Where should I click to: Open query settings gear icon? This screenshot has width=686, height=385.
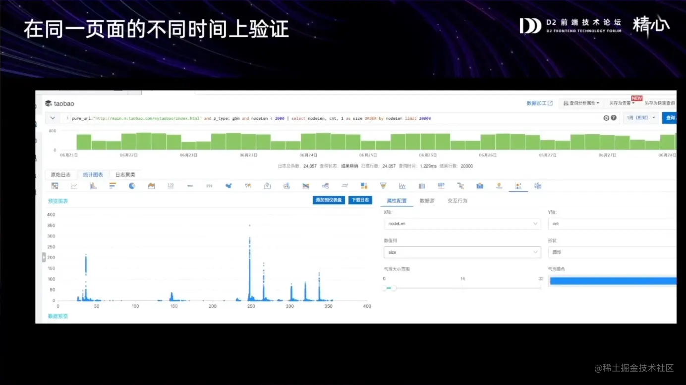[606, 118]
